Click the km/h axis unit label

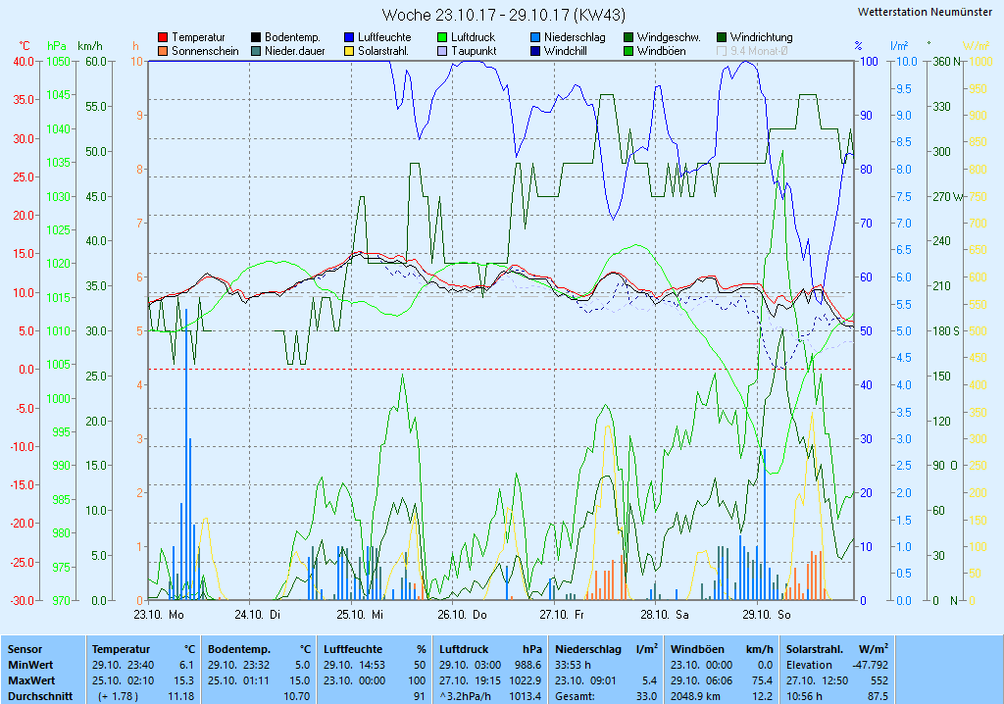89,46
